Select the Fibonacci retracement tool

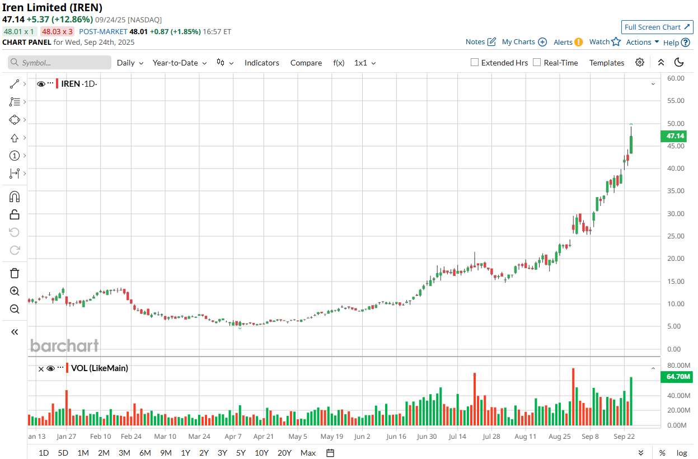click(15, 102)
